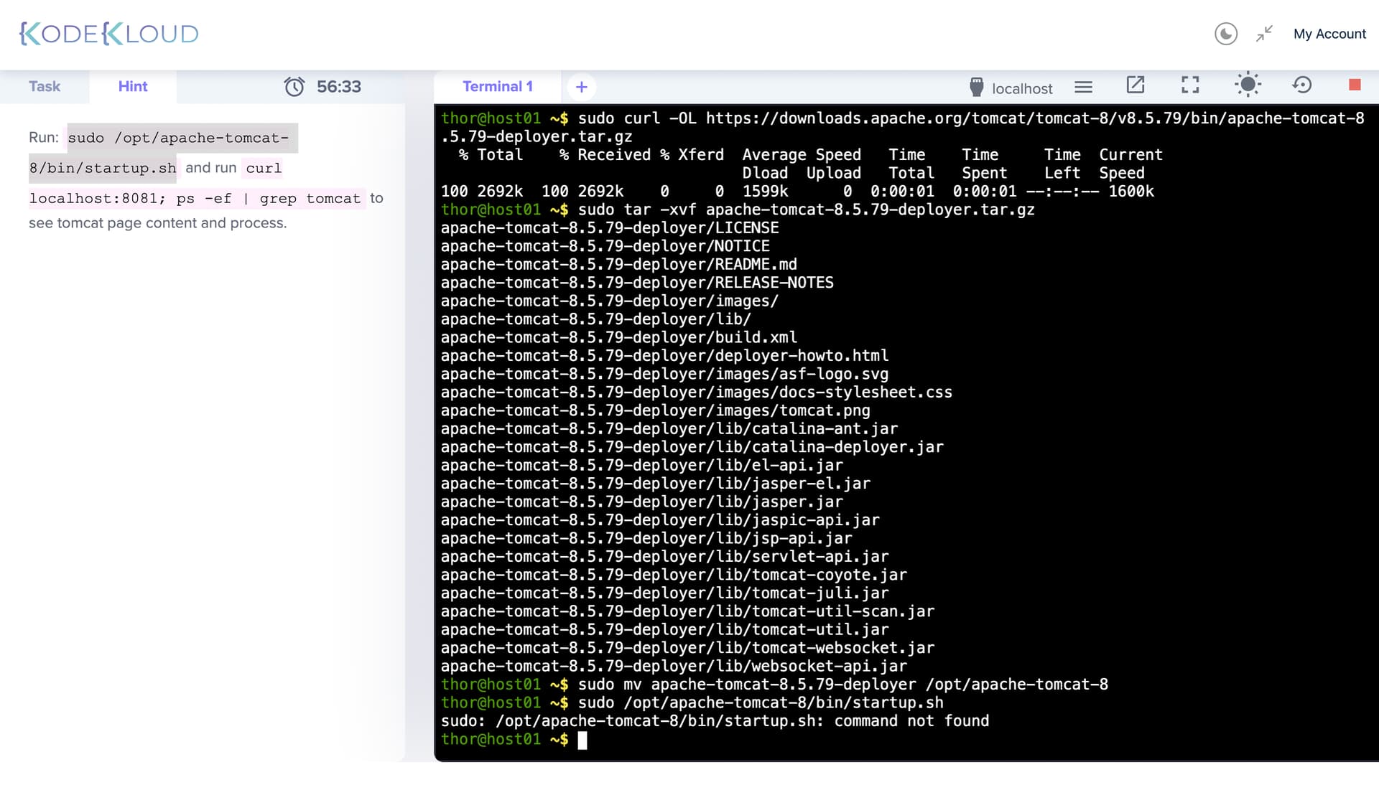The width and height of the screenshot is (1379, 790).
Task: Click the 56:33 countdown timer
Action: [338, 87]
